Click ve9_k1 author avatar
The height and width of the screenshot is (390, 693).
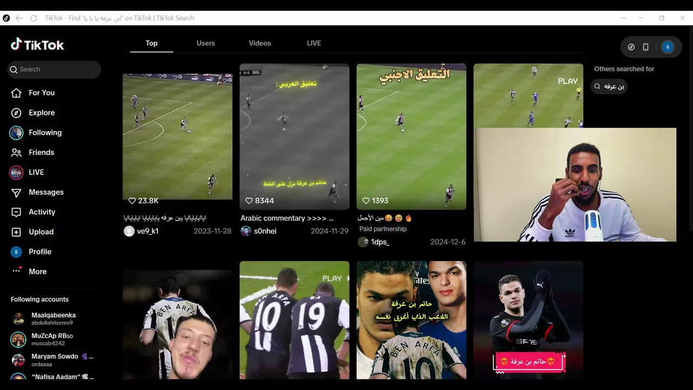click(x=129, y=231)
